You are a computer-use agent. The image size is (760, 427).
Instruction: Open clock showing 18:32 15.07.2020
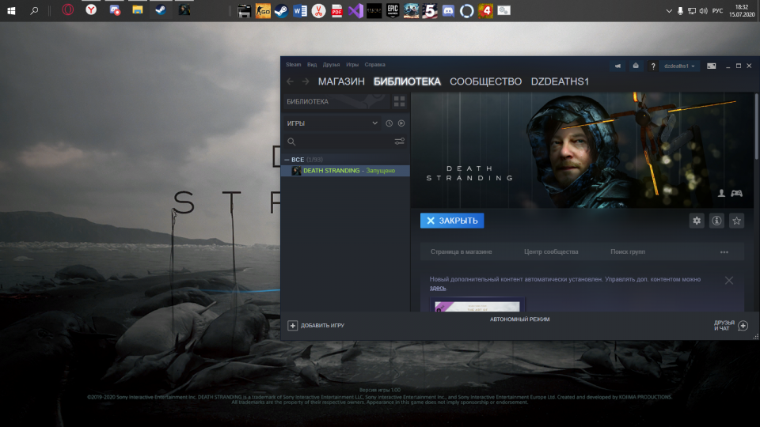coord(742,10)
